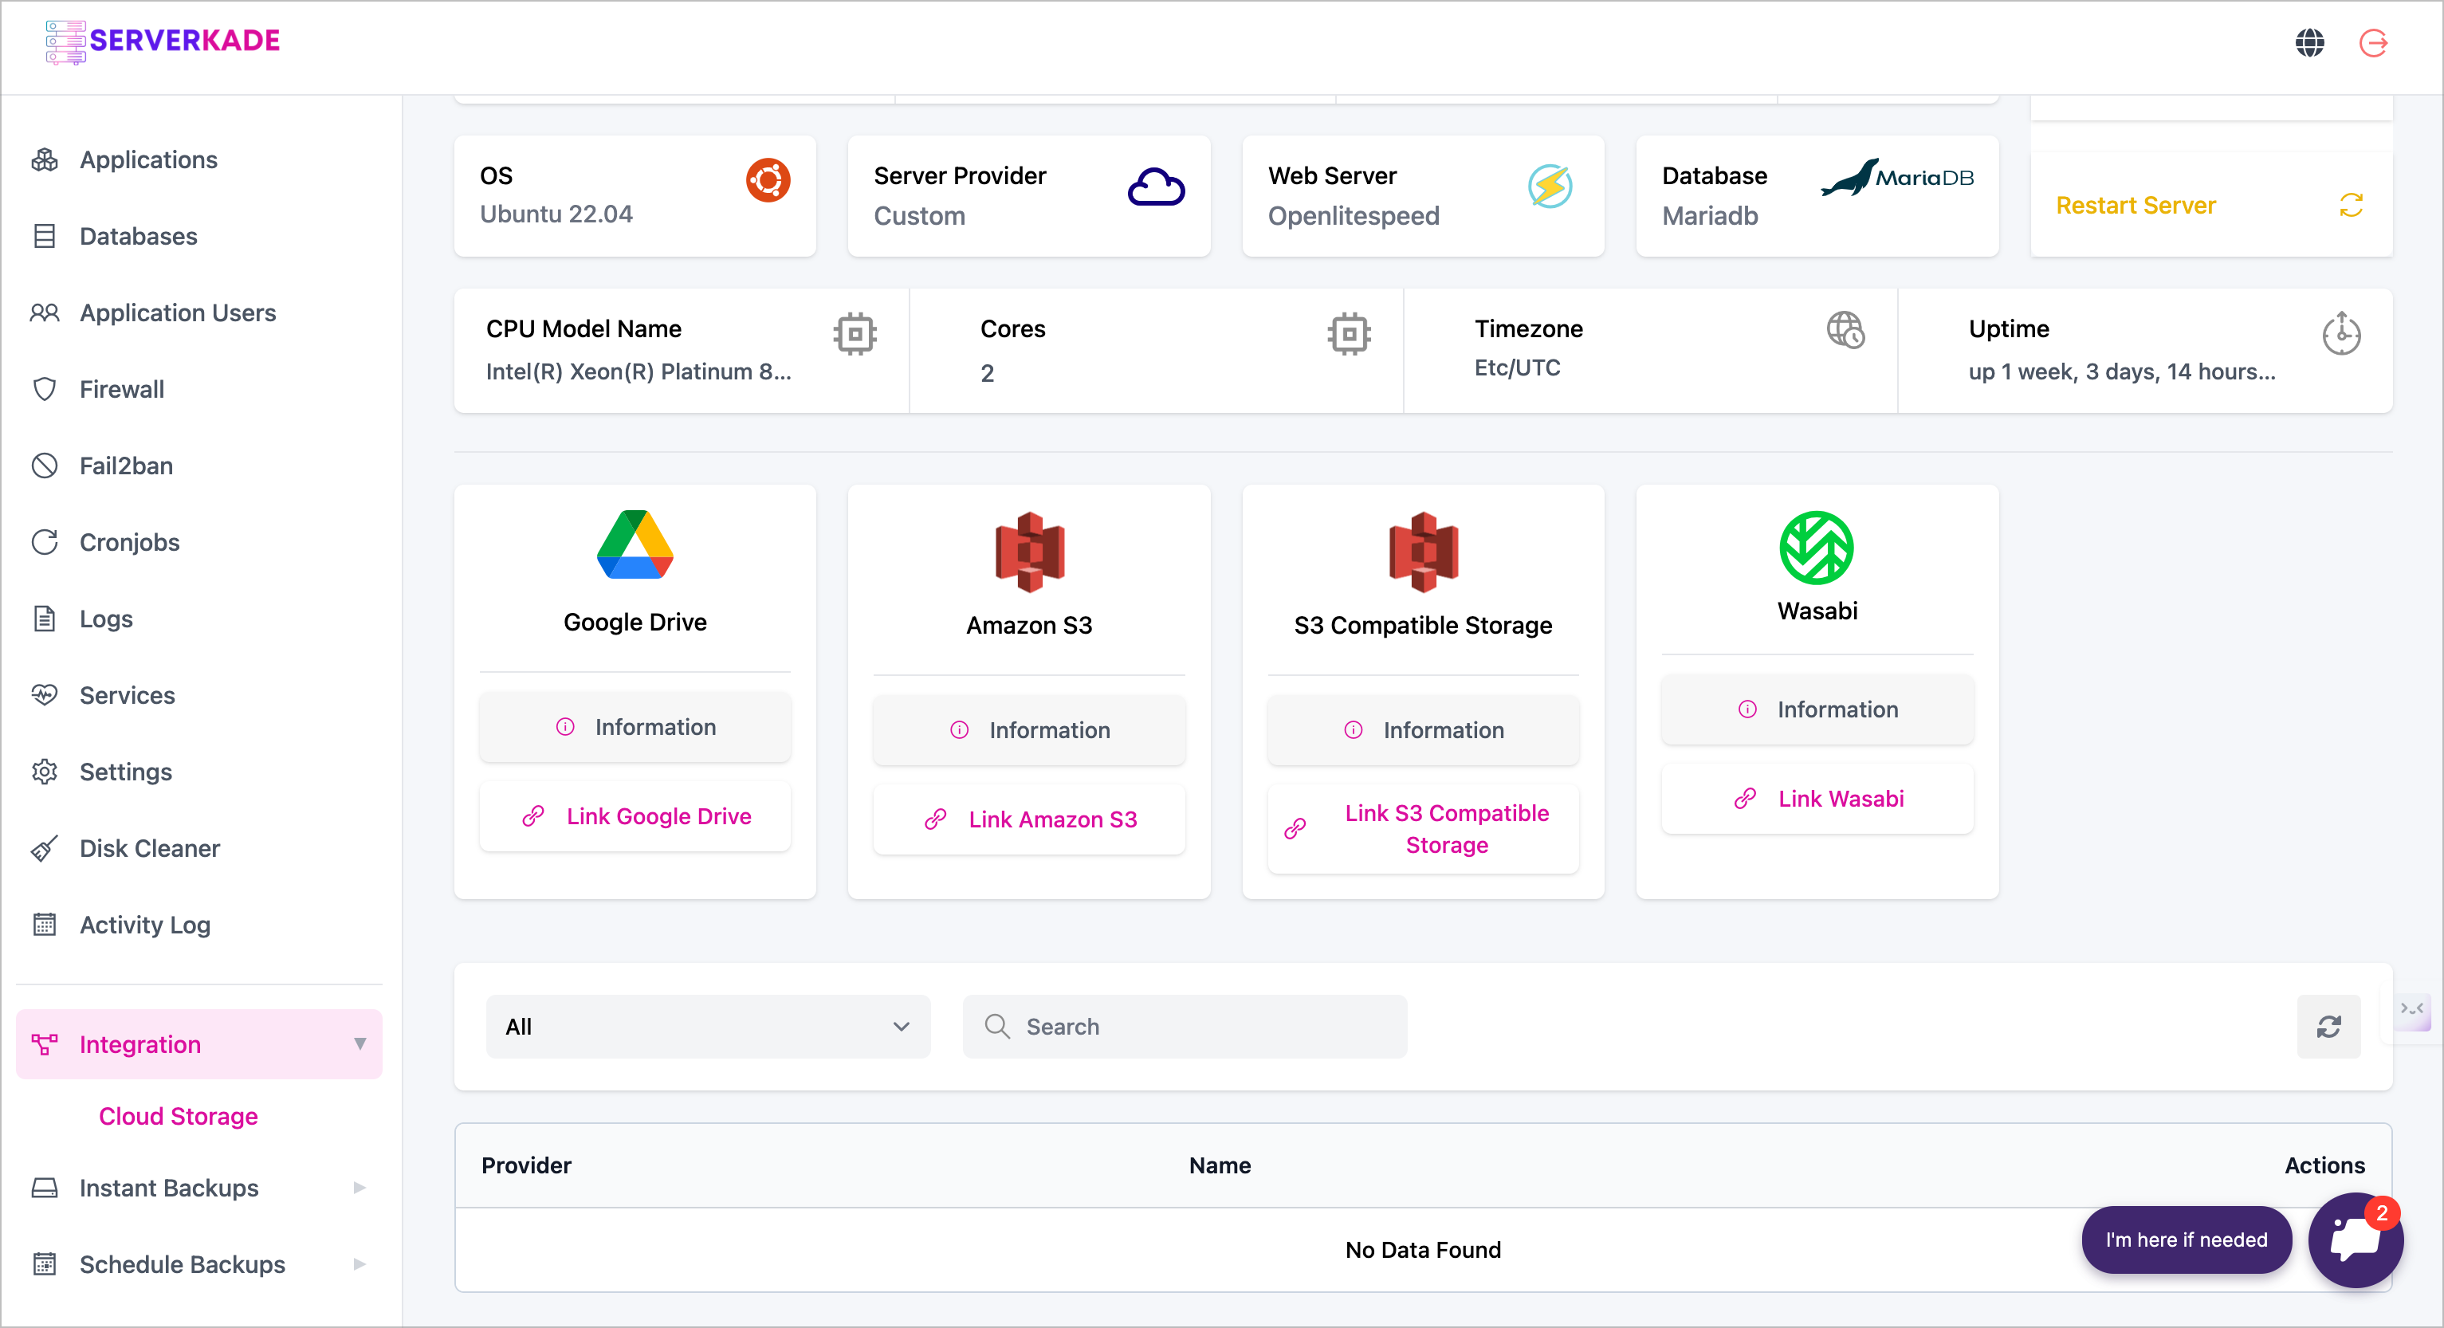
Task: Click the Provider column header
Action: point(525,1165)
